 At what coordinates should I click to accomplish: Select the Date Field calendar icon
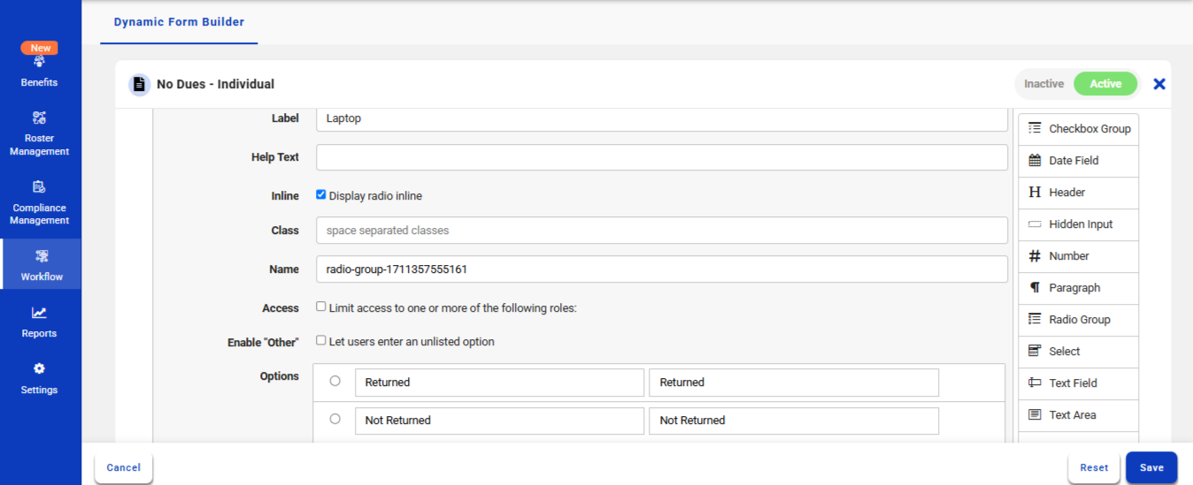(x=1035, y=161)
